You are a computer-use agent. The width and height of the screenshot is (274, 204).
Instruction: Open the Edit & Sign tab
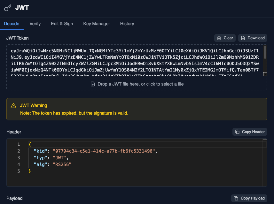[62, 24]
